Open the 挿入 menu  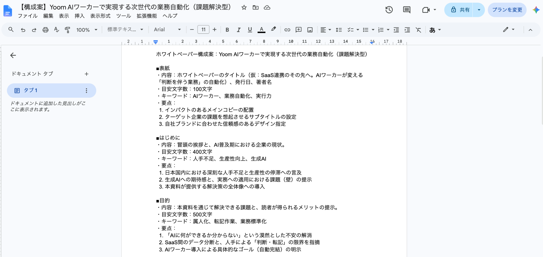pos(80,16)
